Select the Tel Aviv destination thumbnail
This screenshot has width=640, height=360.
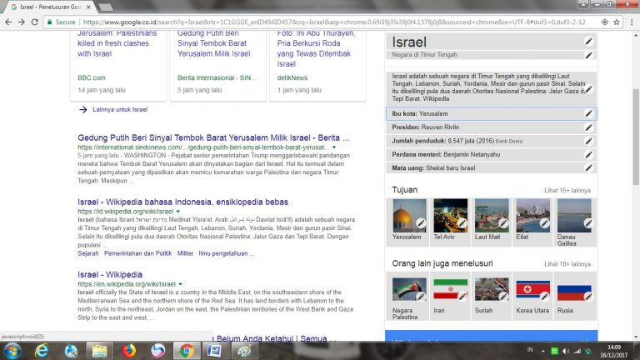click(450, 217)
